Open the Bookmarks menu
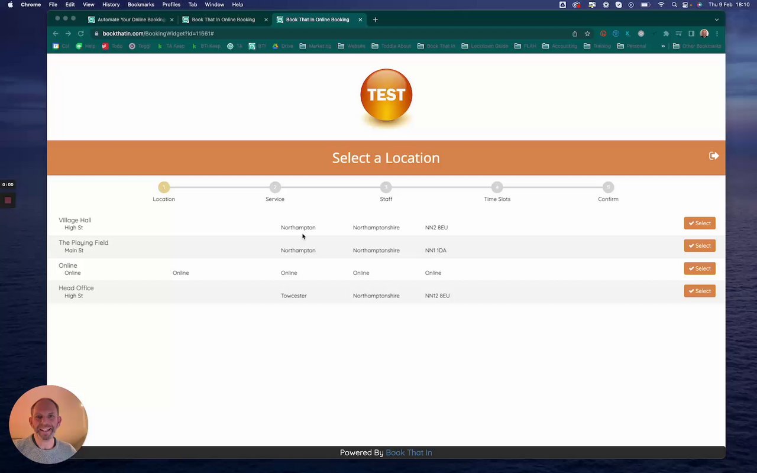The height and width of the screenshot is (473, 757). [x=141, y=5]
